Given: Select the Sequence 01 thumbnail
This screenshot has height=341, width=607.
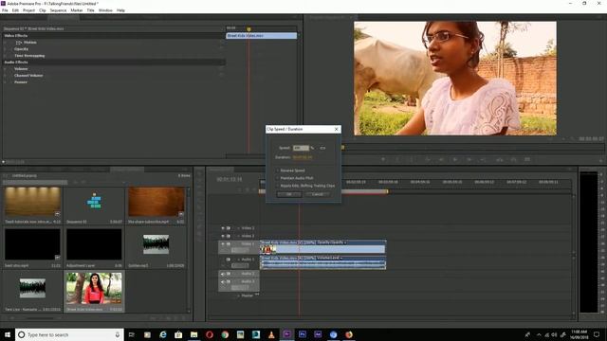Looking at the screenshot, I should [x=94, y=202].
